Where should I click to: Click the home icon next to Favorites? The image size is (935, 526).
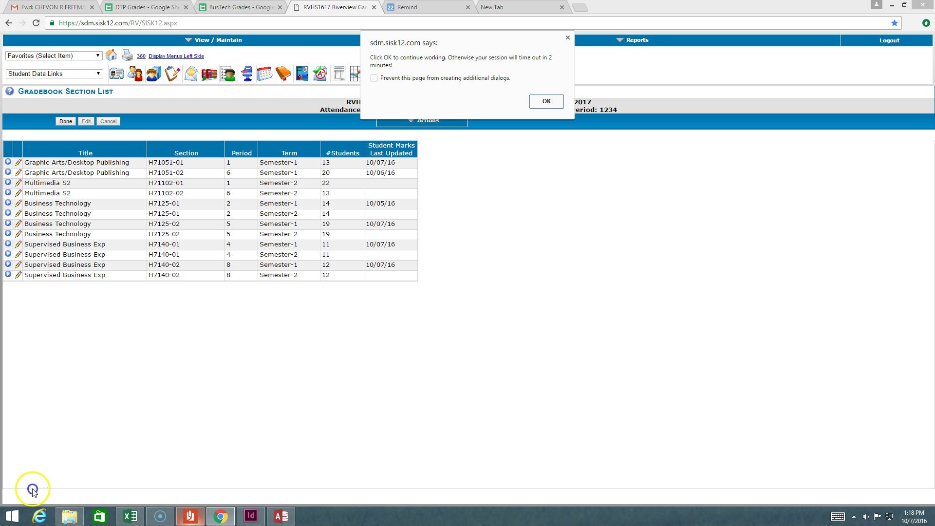click(x=111, y=55)
